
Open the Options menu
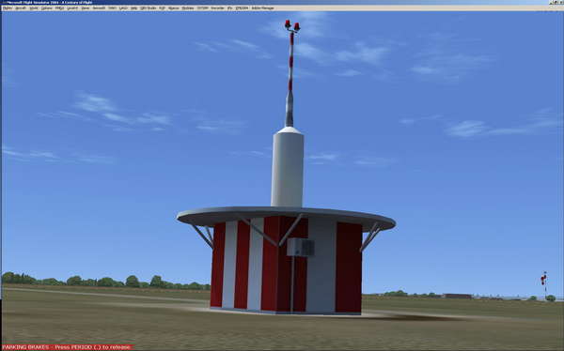(47, 8)
